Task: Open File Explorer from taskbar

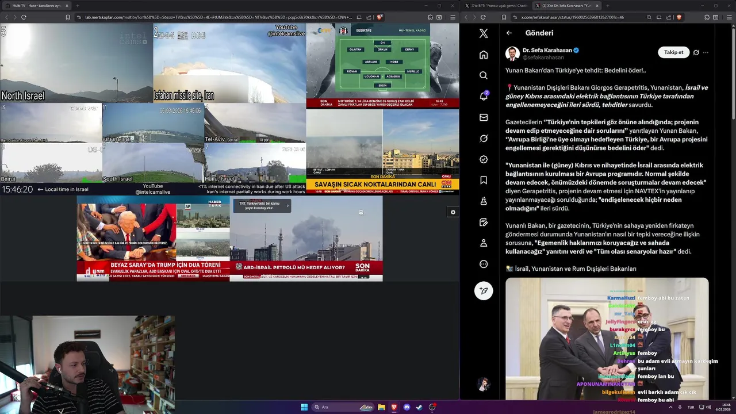Action: pyautogui.click(x=381, y=407)
